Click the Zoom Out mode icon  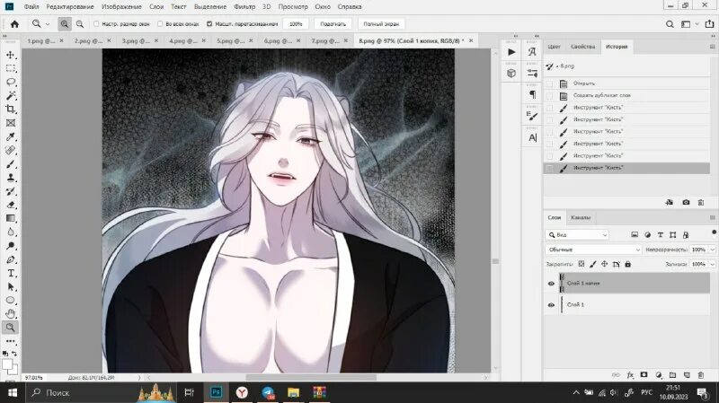pyautogui.click(x=80, y=24)
